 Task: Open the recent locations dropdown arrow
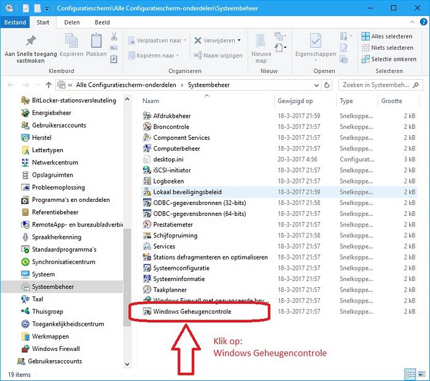click(38, 85)
